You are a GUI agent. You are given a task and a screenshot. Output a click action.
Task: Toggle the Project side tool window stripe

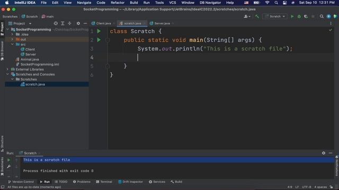tap(2, 29)
